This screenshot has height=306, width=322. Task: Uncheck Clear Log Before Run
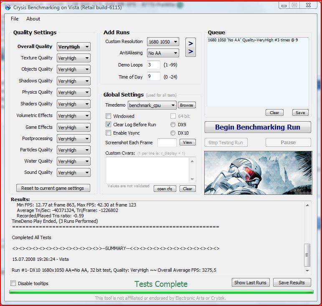[x=108, y=125]
